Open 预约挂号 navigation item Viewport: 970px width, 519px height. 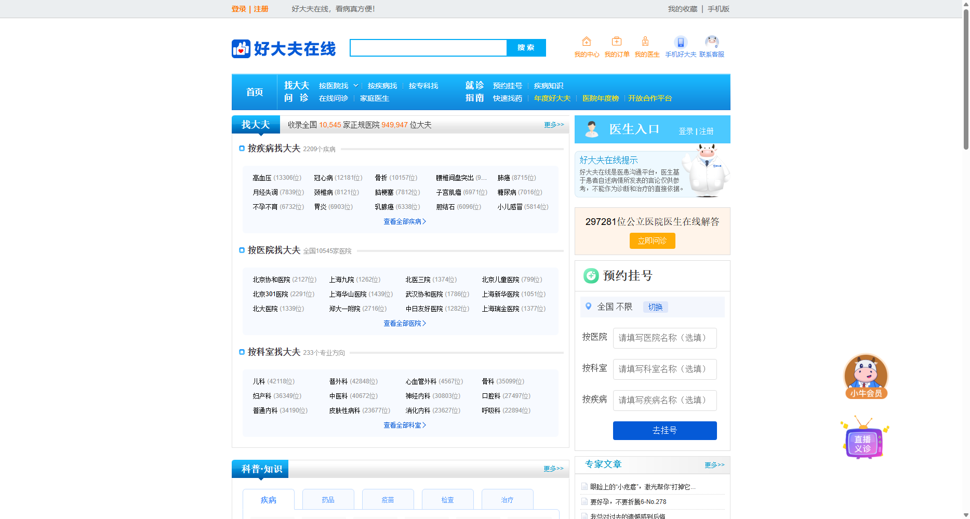click(508, 86)
